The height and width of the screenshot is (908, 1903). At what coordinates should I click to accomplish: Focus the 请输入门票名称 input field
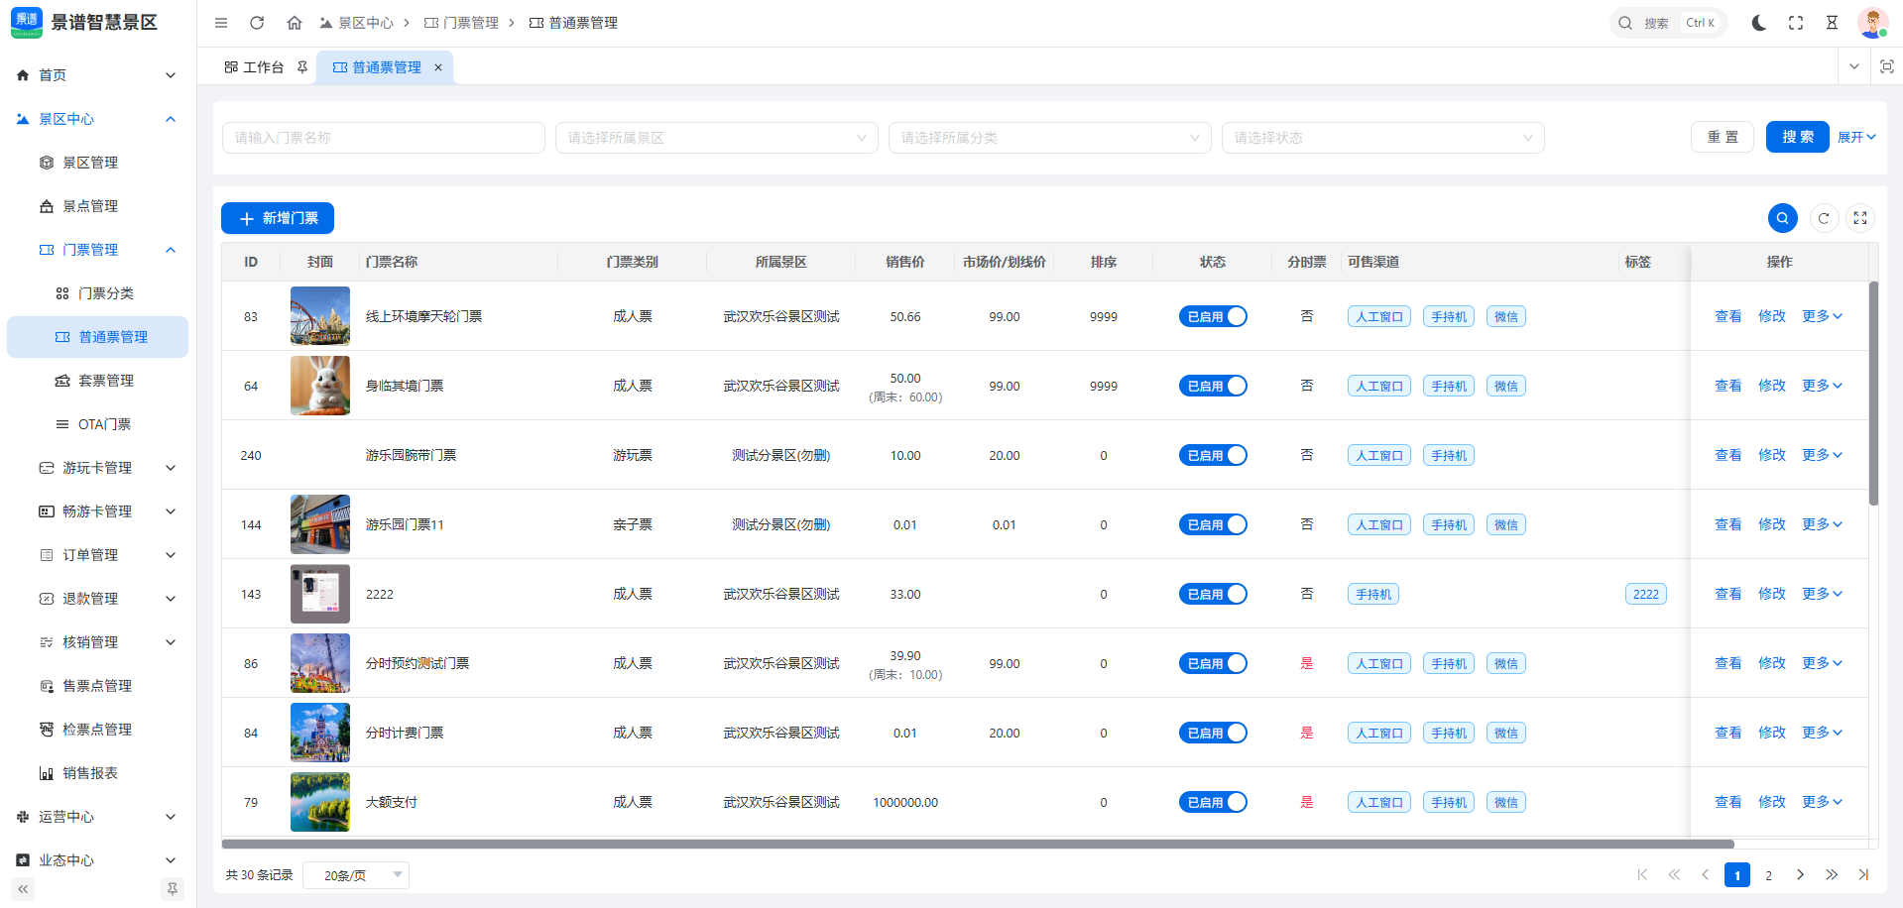[384, 138]
